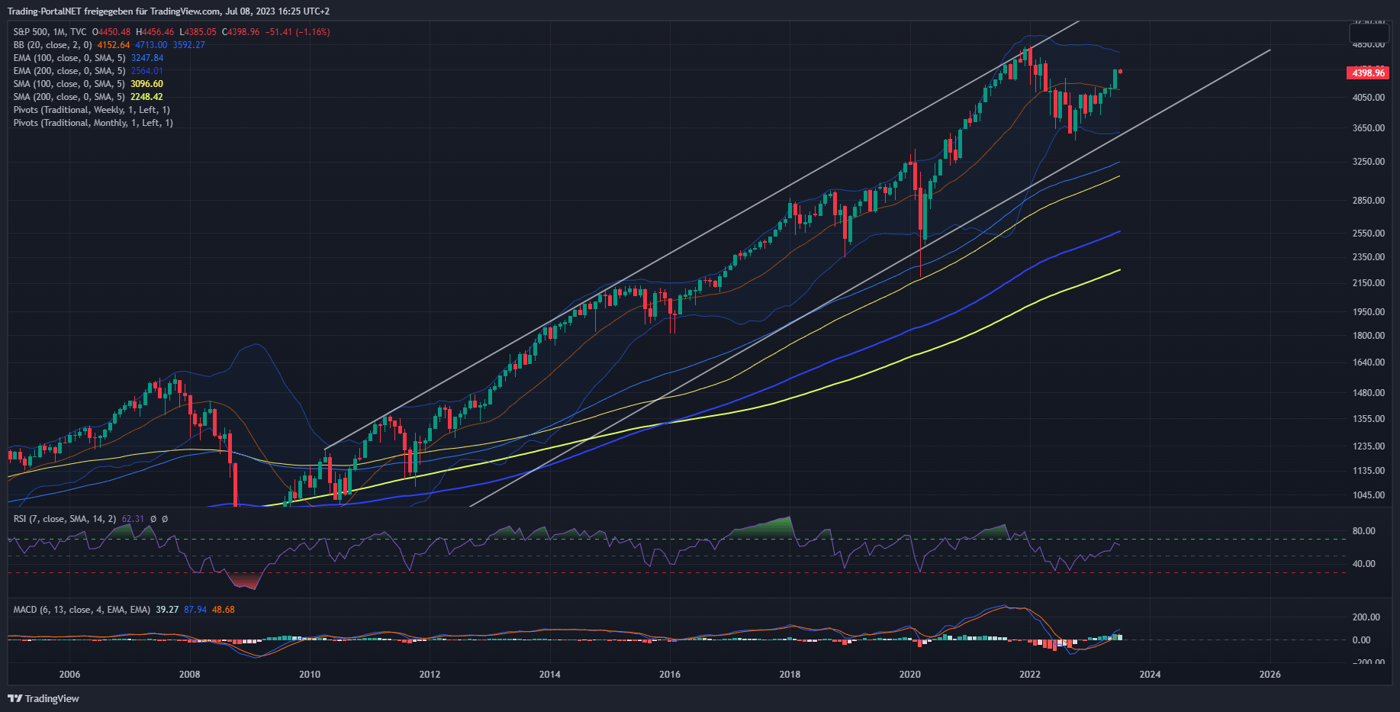Click the 2006 label on time axis
The image size is (1400, 712).
point(69,674)
